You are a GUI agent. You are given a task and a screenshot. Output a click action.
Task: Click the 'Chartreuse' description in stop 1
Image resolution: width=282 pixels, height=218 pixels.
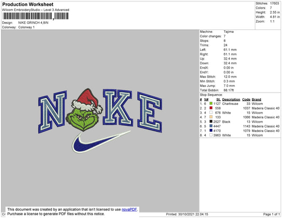[230, 104]
